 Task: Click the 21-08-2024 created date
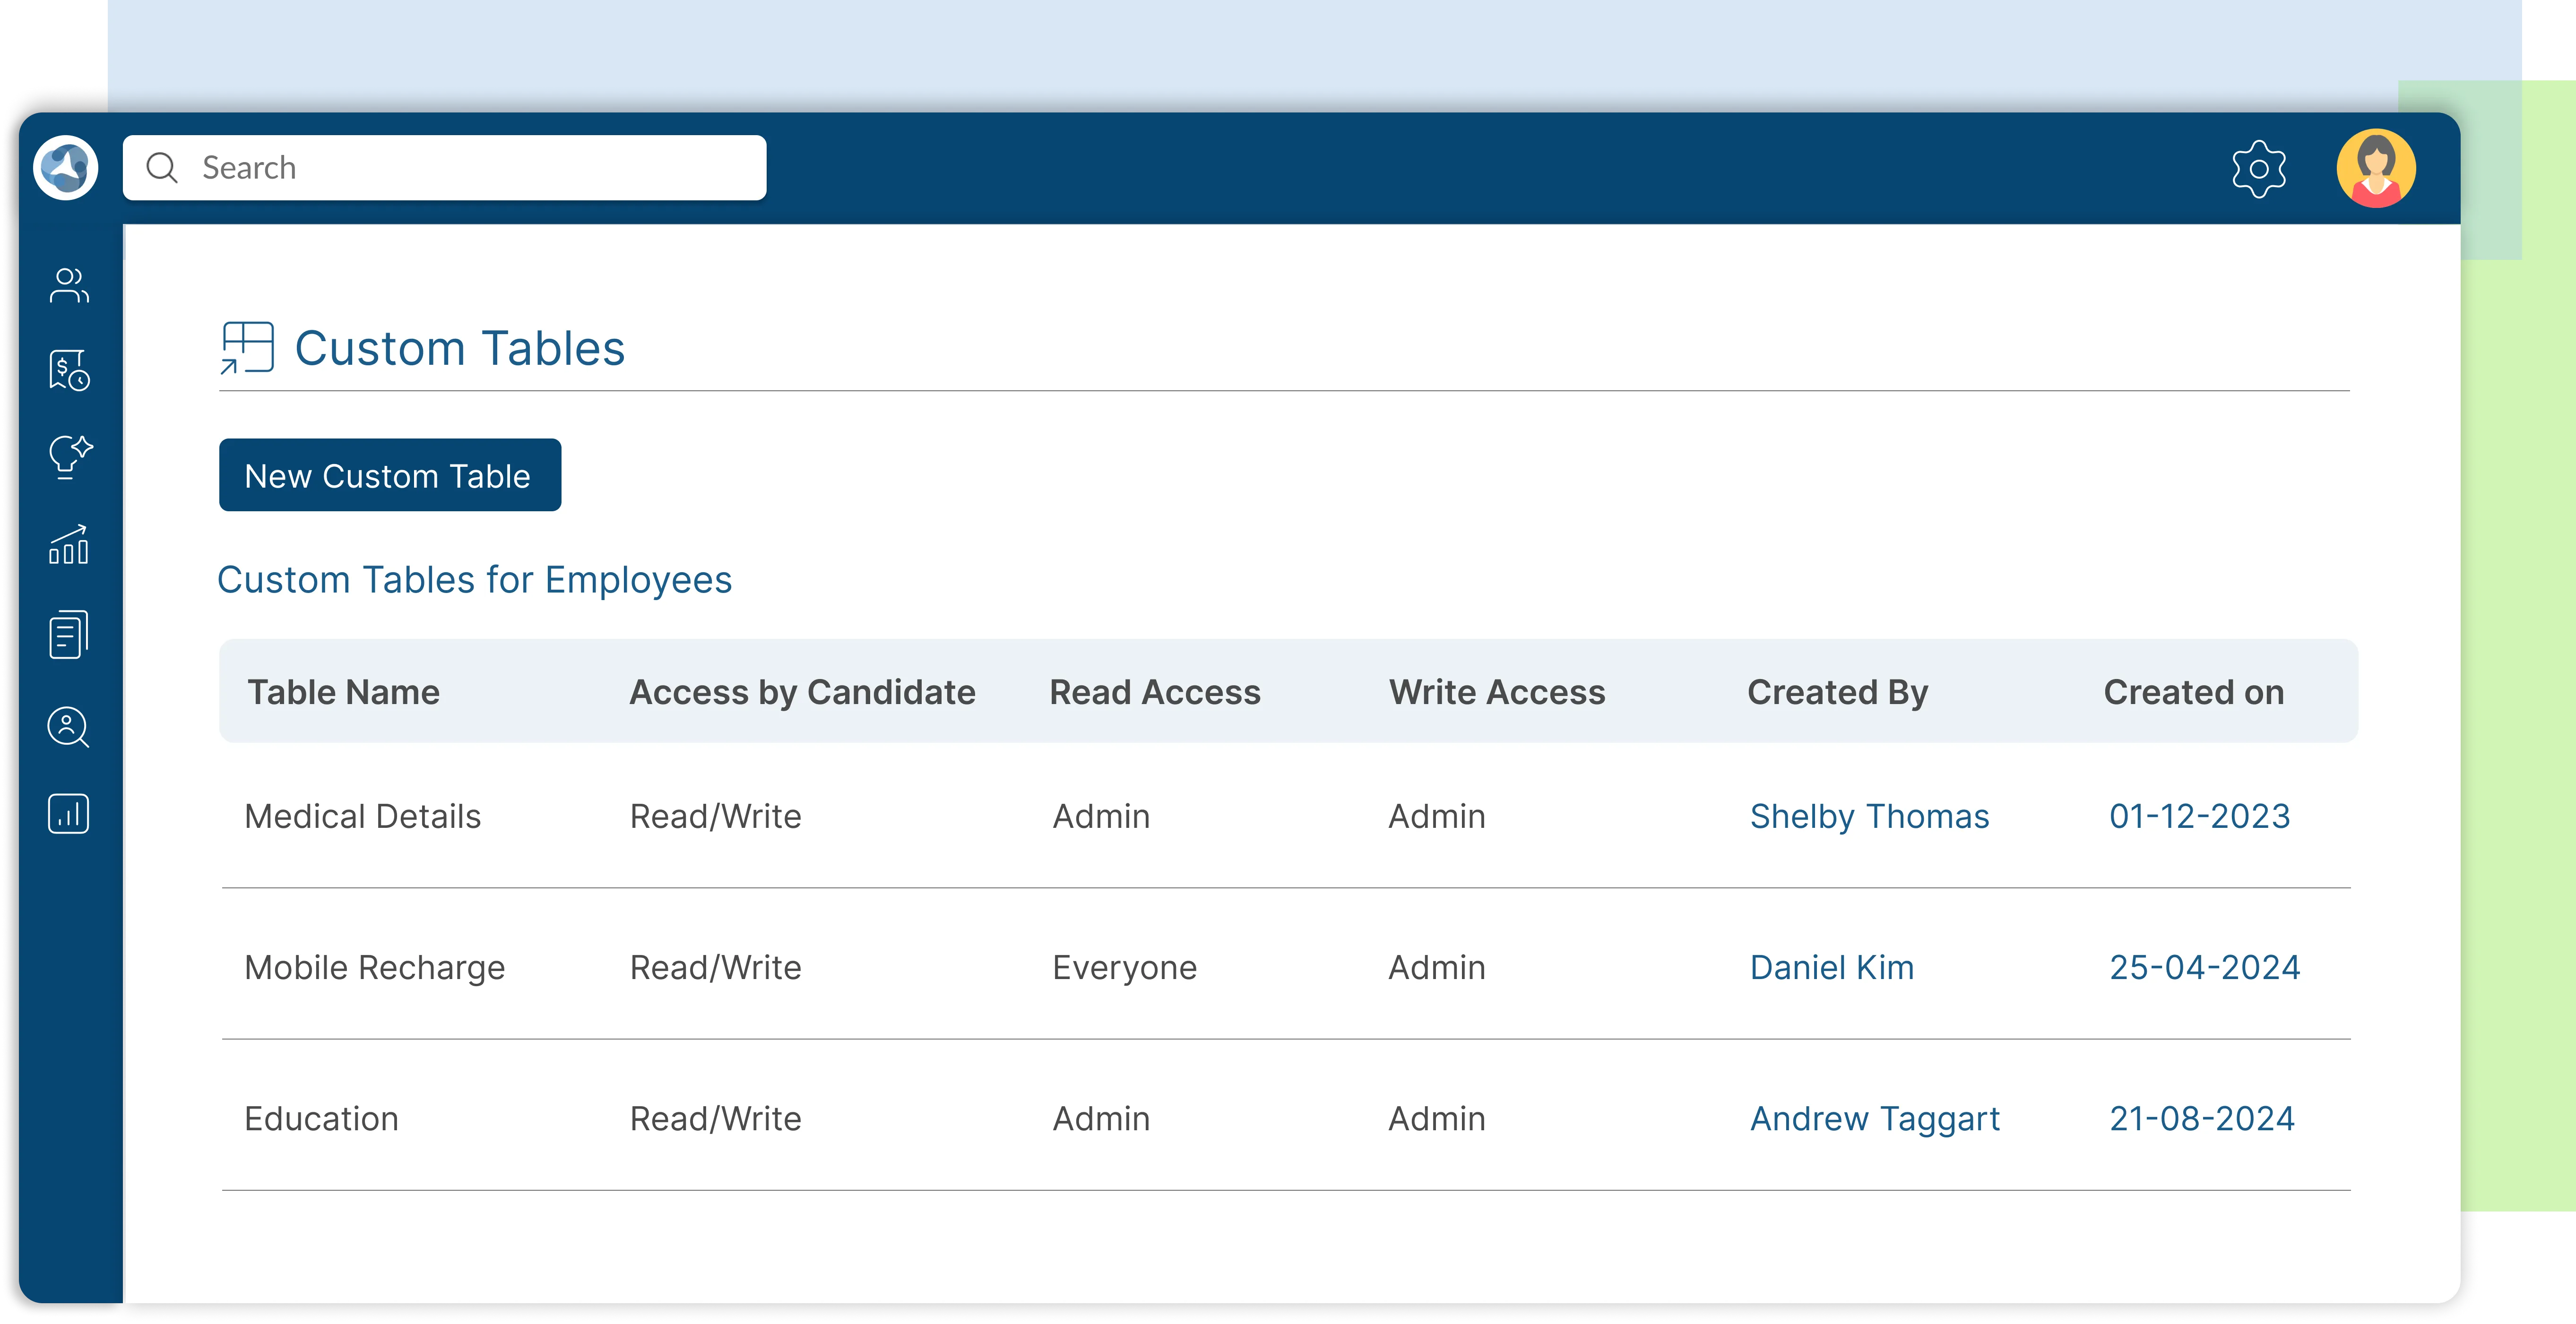pos(2201,1118)
